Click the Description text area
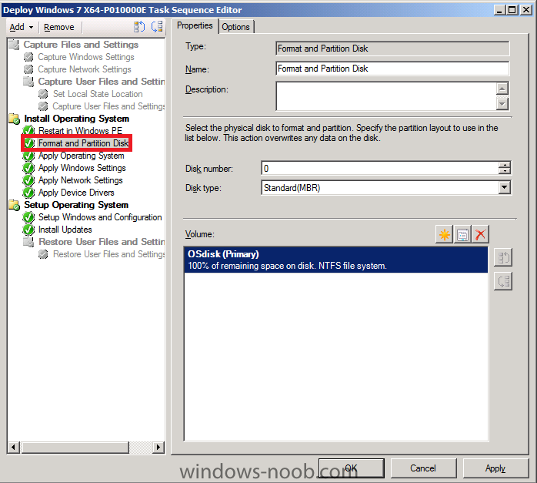 pos(386,96)
